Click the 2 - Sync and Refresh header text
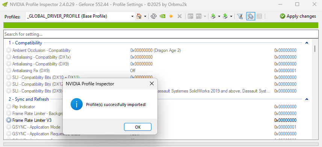This screenshot has height=147, width=322. click(29, 99)
